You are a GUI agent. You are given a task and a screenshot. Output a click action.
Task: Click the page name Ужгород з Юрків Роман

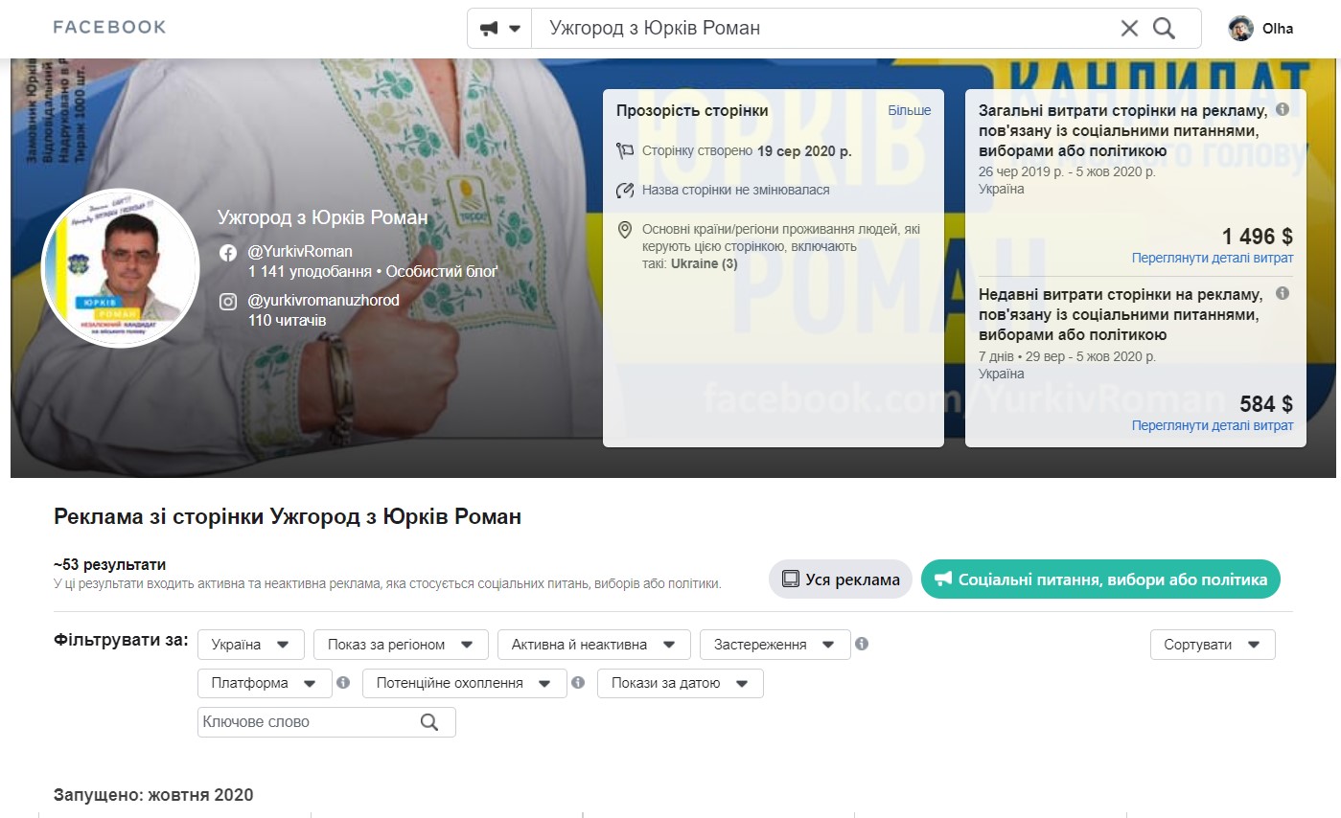[323, 217]
